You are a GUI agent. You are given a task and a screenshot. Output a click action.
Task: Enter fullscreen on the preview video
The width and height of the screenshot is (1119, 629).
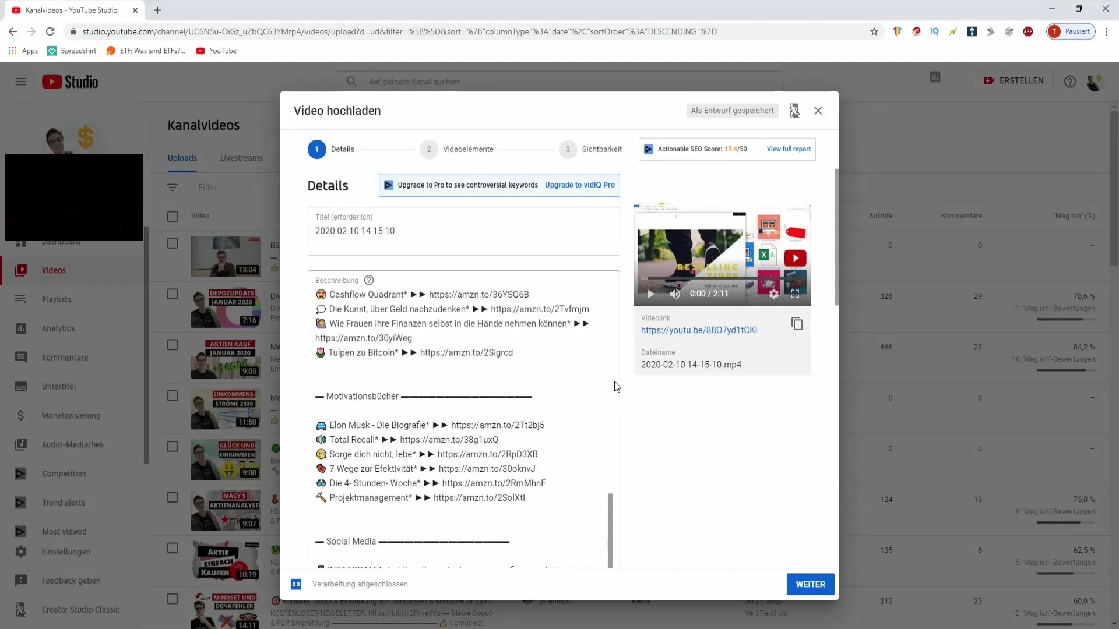795,294
